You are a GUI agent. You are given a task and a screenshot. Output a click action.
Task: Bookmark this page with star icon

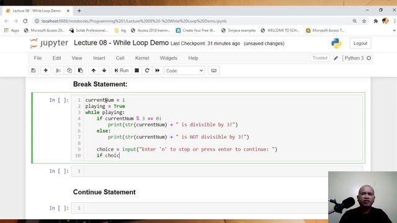[x=364, y=21]
